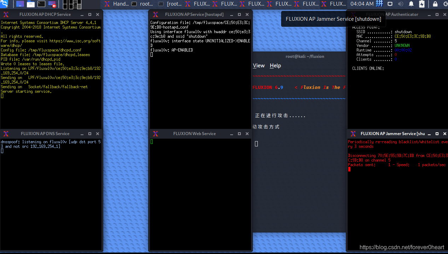Click the SSID "shutdown" value in Authenticator
Viewport: 448px width, 254px height.
[403, 32]
